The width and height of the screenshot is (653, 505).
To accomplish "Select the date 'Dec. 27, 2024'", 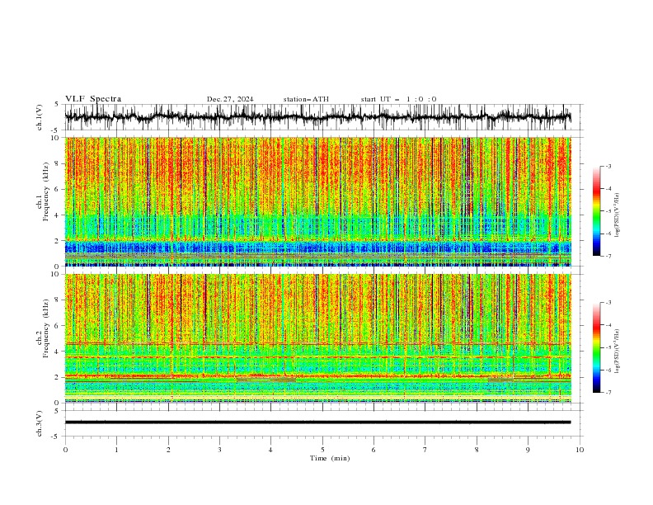I will 230,99.
